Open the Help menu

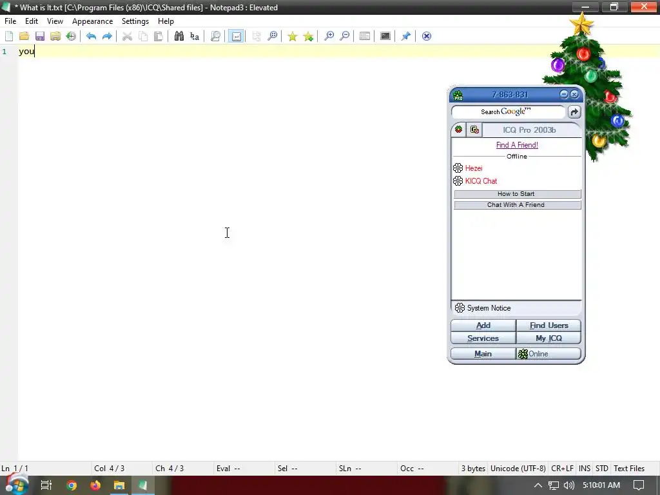click(166, 21)
